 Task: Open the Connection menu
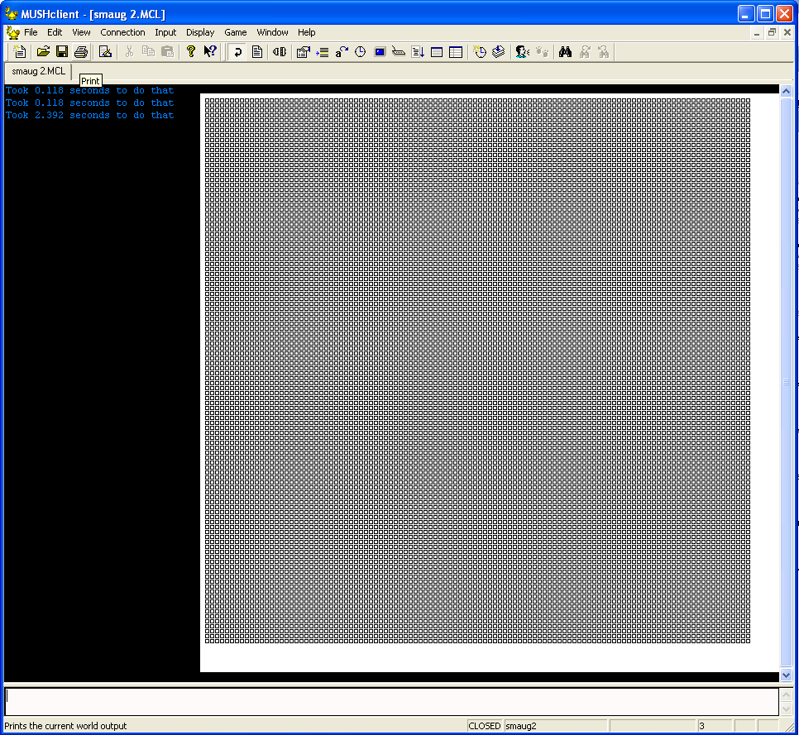pos(122,32)
